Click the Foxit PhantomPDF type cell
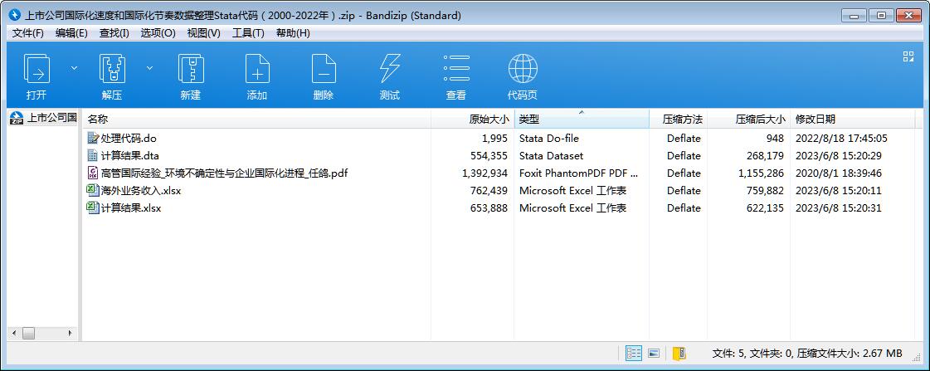Screen dimensions: 930x371 (578, 173)
